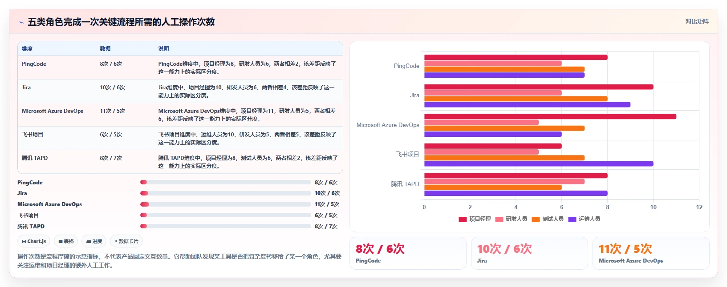The height and width of the screenshot is (287, 727).
Task: Select the 数据卡片 chip
Action: tap(126, 241)
